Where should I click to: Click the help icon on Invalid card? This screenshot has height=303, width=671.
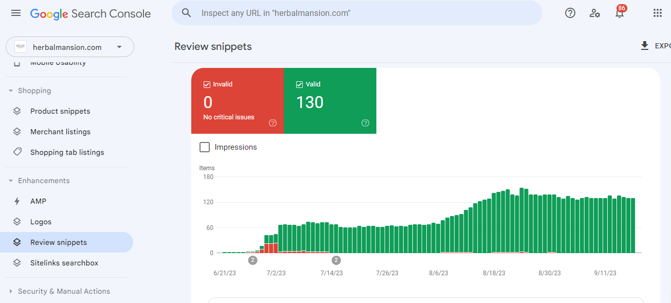[273, 123]
